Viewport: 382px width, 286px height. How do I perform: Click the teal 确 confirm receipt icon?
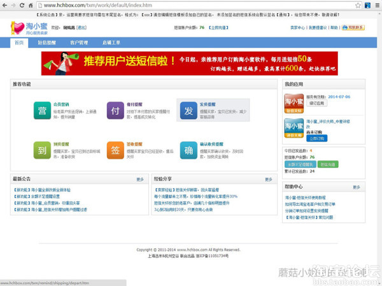tap(188, 150)
